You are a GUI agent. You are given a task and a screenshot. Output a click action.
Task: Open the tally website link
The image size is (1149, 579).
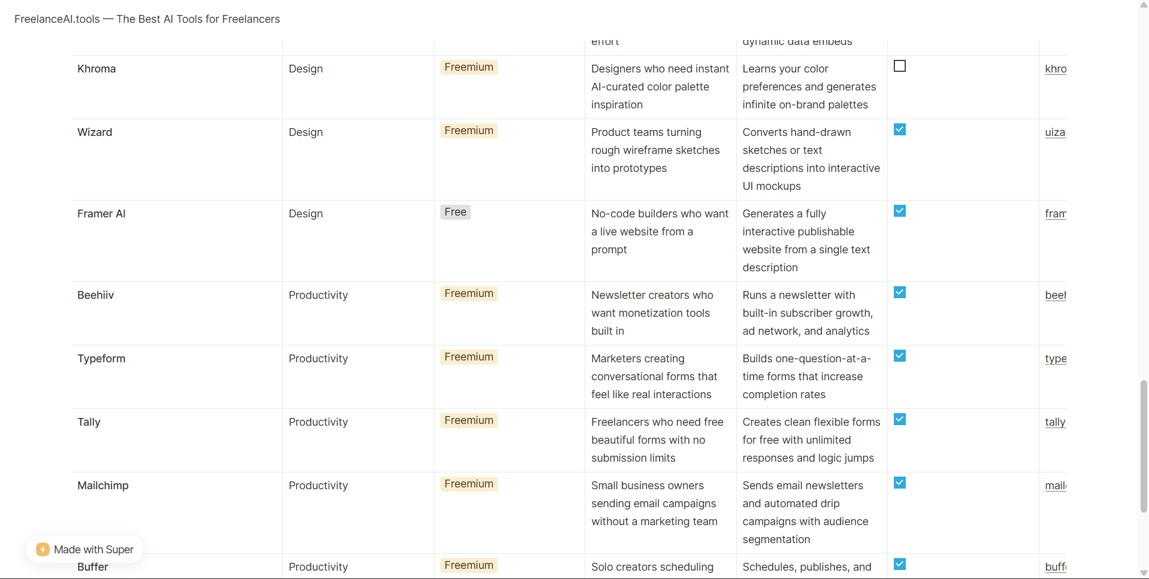click(1056, 422)
